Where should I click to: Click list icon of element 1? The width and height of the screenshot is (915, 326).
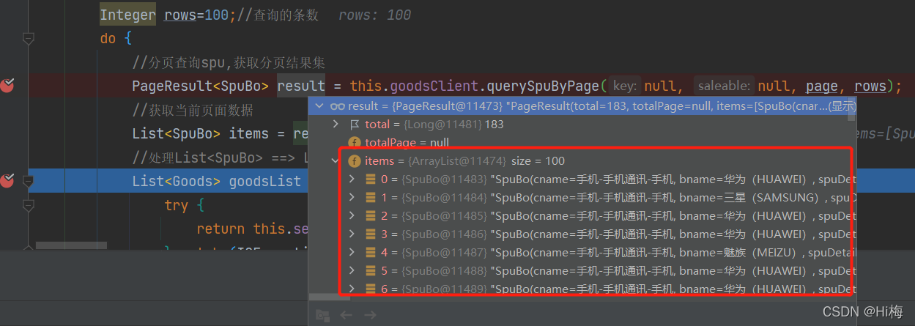pyautogui.click(x=371, y=198)
